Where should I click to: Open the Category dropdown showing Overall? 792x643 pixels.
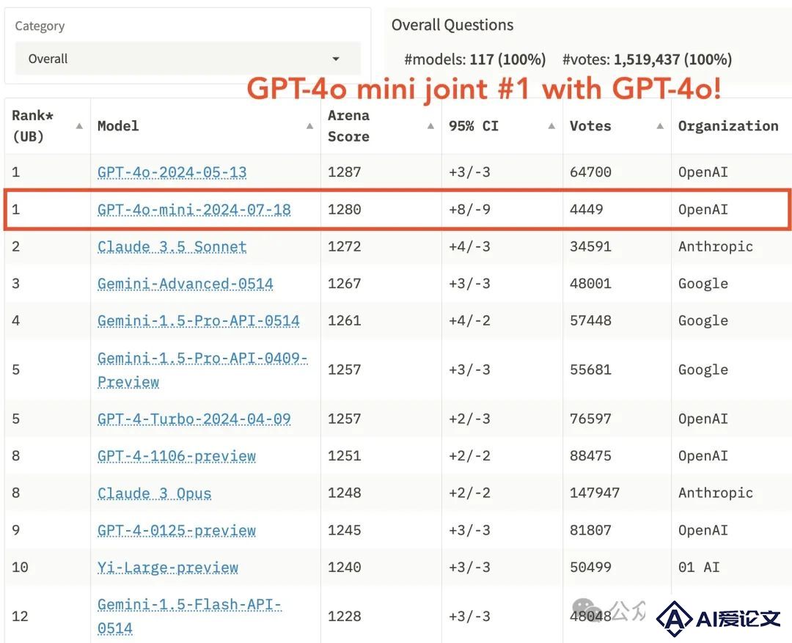coord(188,59)
